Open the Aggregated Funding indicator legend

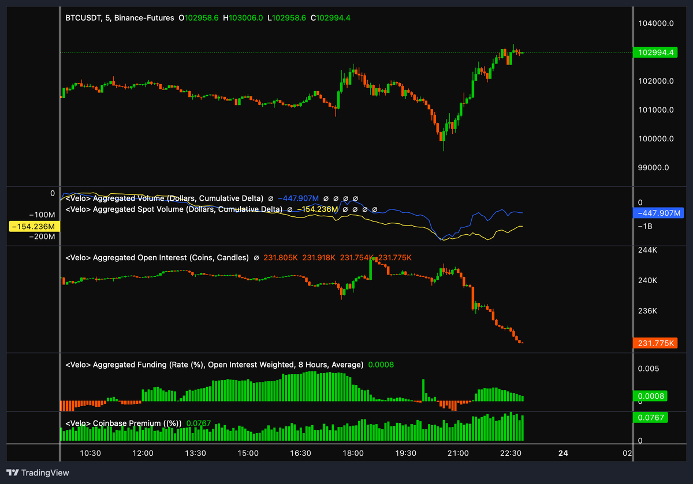[x=214, y=365]
